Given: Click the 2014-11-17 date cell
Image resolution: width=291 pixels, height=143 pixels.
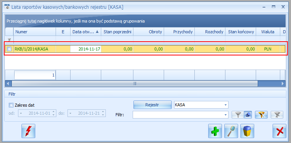Looking at the screenshot, I should click(x=85, y=49).
